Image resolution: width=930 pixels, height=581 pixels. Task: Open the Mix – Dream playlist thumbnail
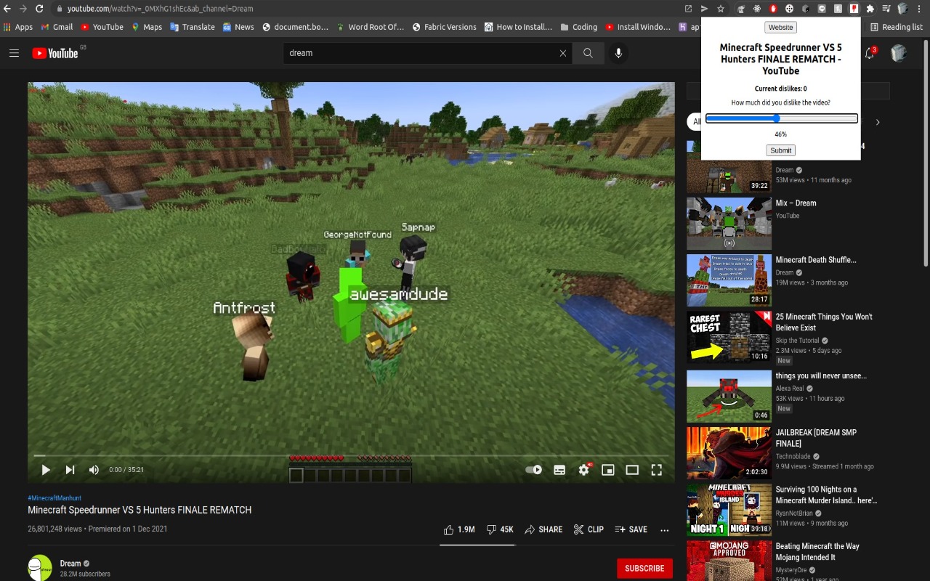click(729, 224)
